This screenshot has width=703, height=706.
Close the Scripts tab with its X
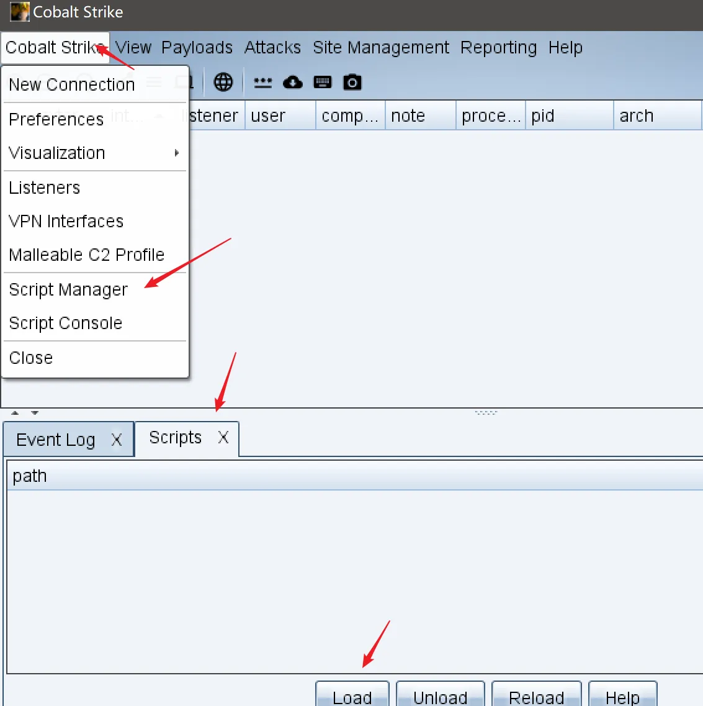click(x=223, y=437)
